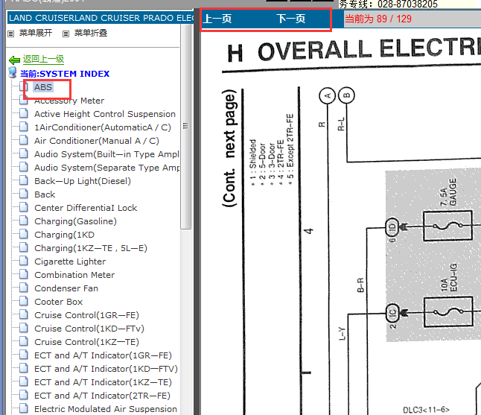The height and width of the screenshot is (415, 481).
Task: Open Back-Up Light(Diesel) entry
Action: click(83, 181)
